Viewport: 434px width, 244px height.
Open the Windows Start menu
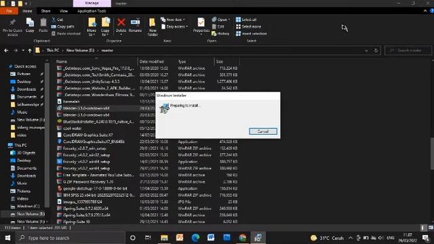(x=7, y=238)
